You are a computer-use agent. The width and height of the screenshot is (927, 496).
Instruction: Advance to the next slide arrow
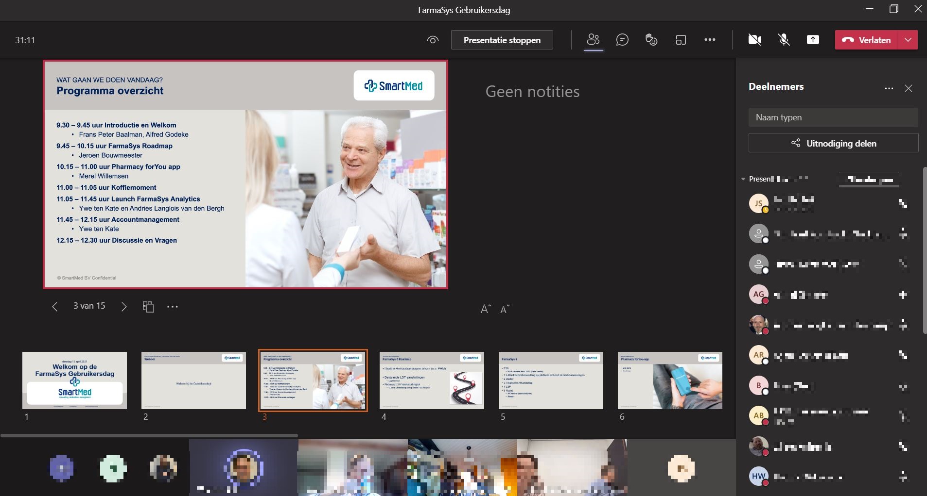pyautogui.click(x=124, y=306)
